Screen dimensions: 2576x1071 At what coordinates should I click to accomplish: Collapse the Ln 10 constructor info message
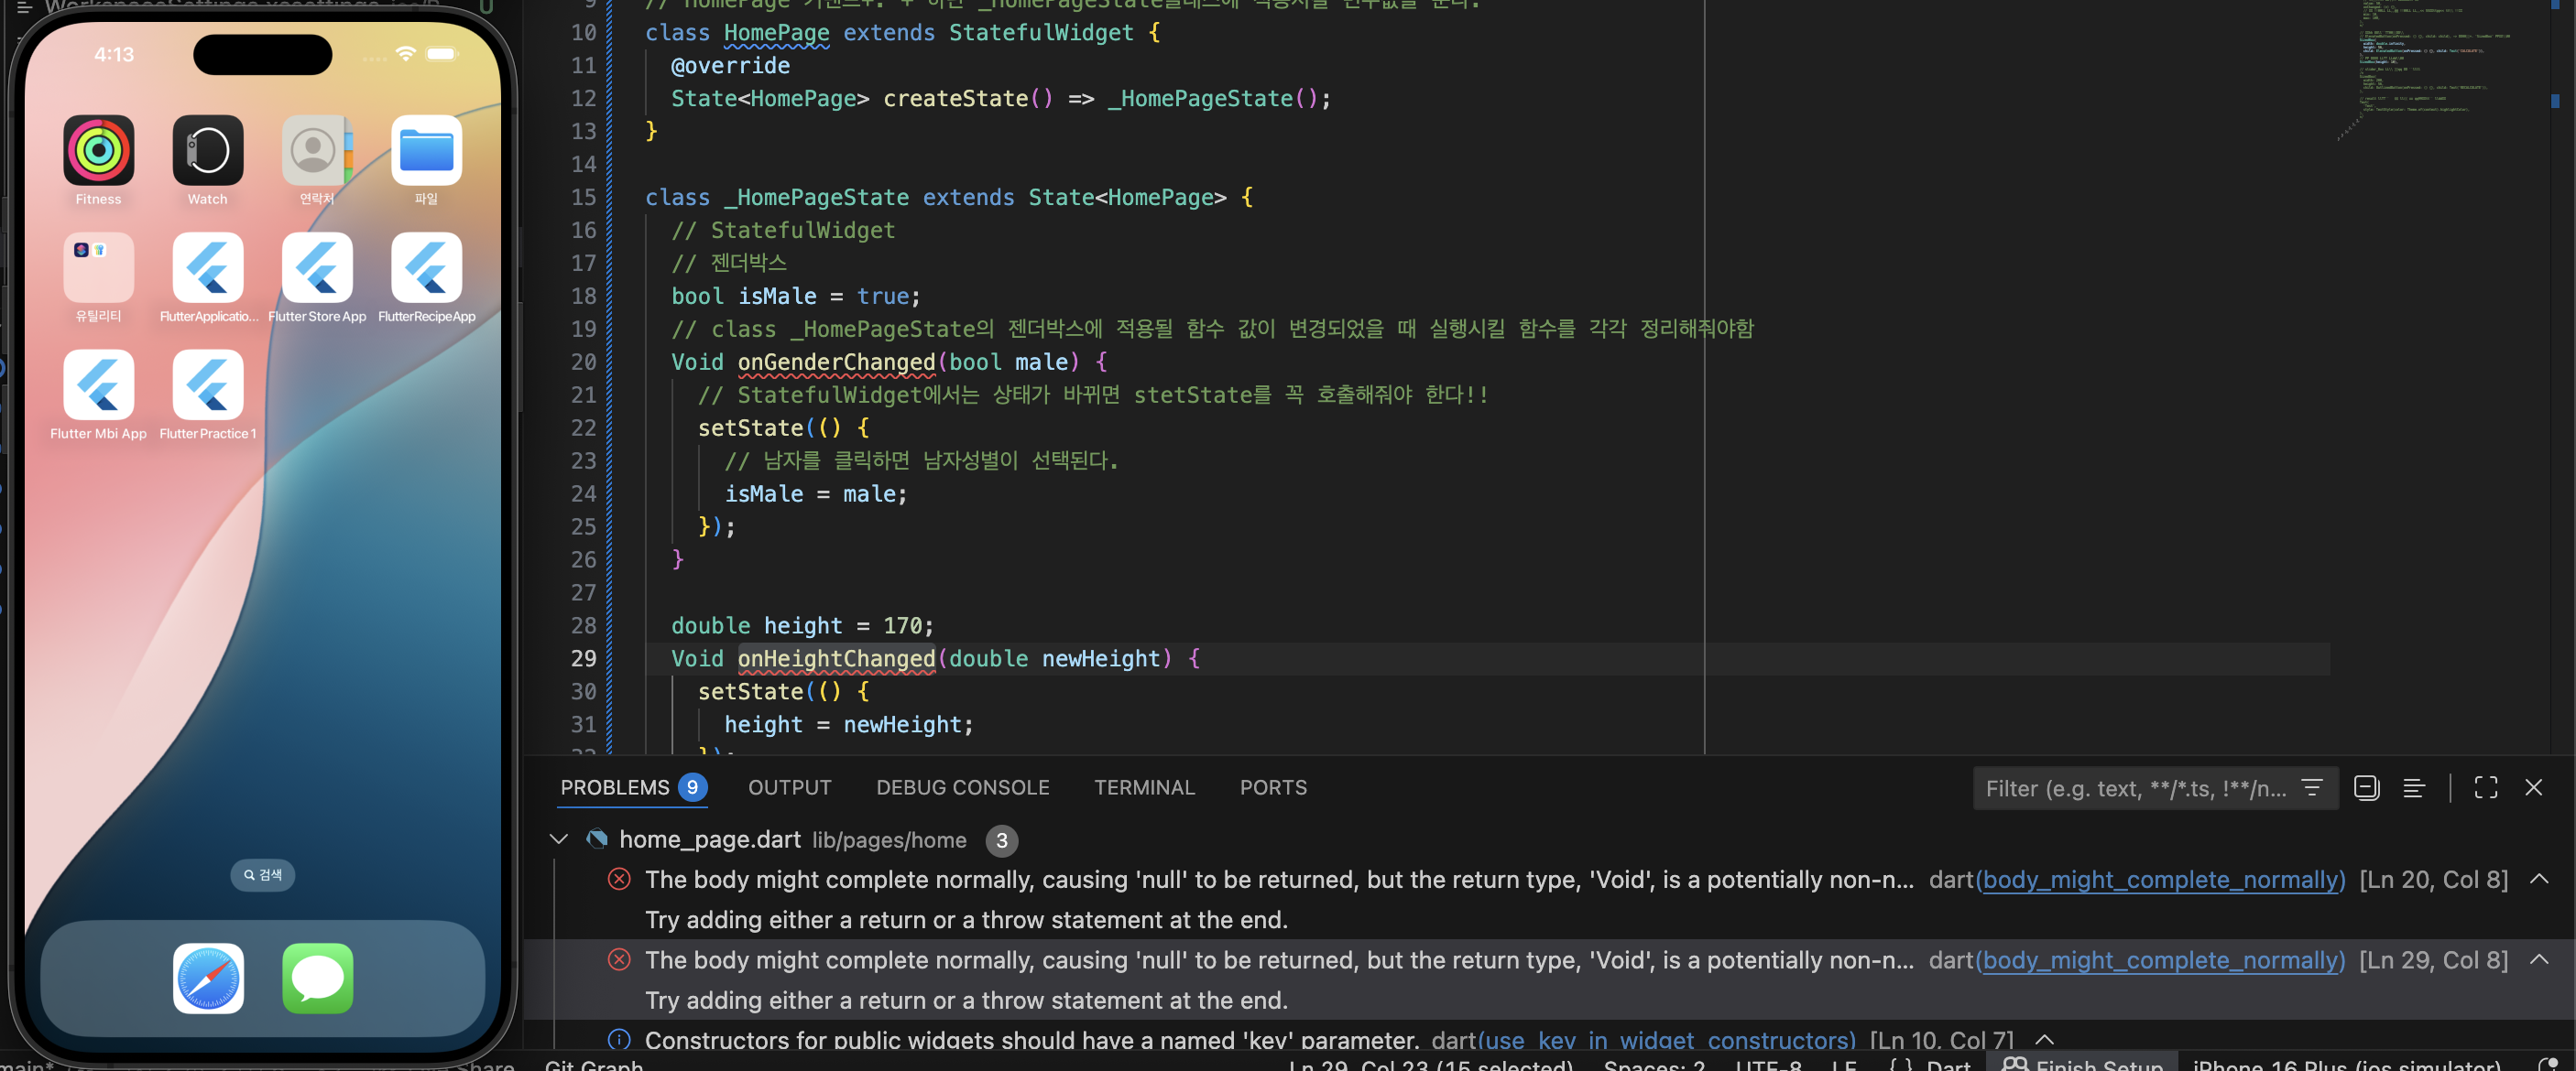[2045, 1040]
